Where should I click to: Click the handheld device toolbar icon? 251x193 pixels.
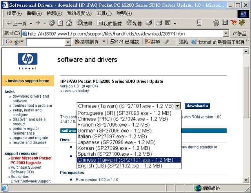point(199,23)
